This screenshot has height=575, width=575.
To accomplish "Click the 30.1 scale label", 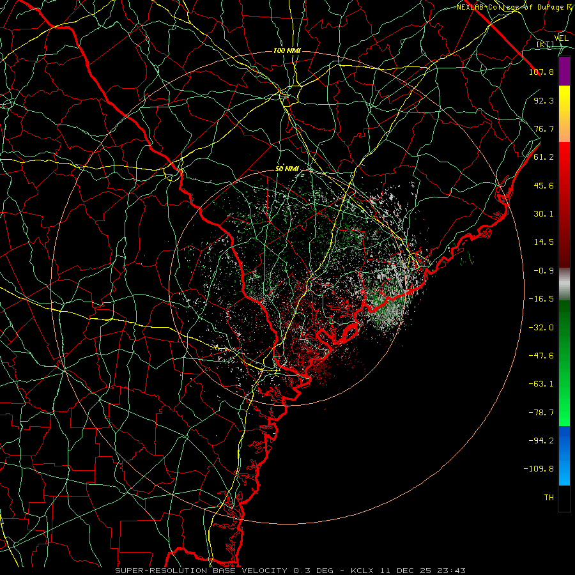I will point(544,214).
